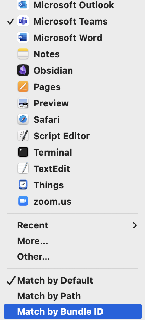The width and height of the screenshot is (145, 320).
Task: Select the Things checkbox app icon
Action: [x=23, y=185]
